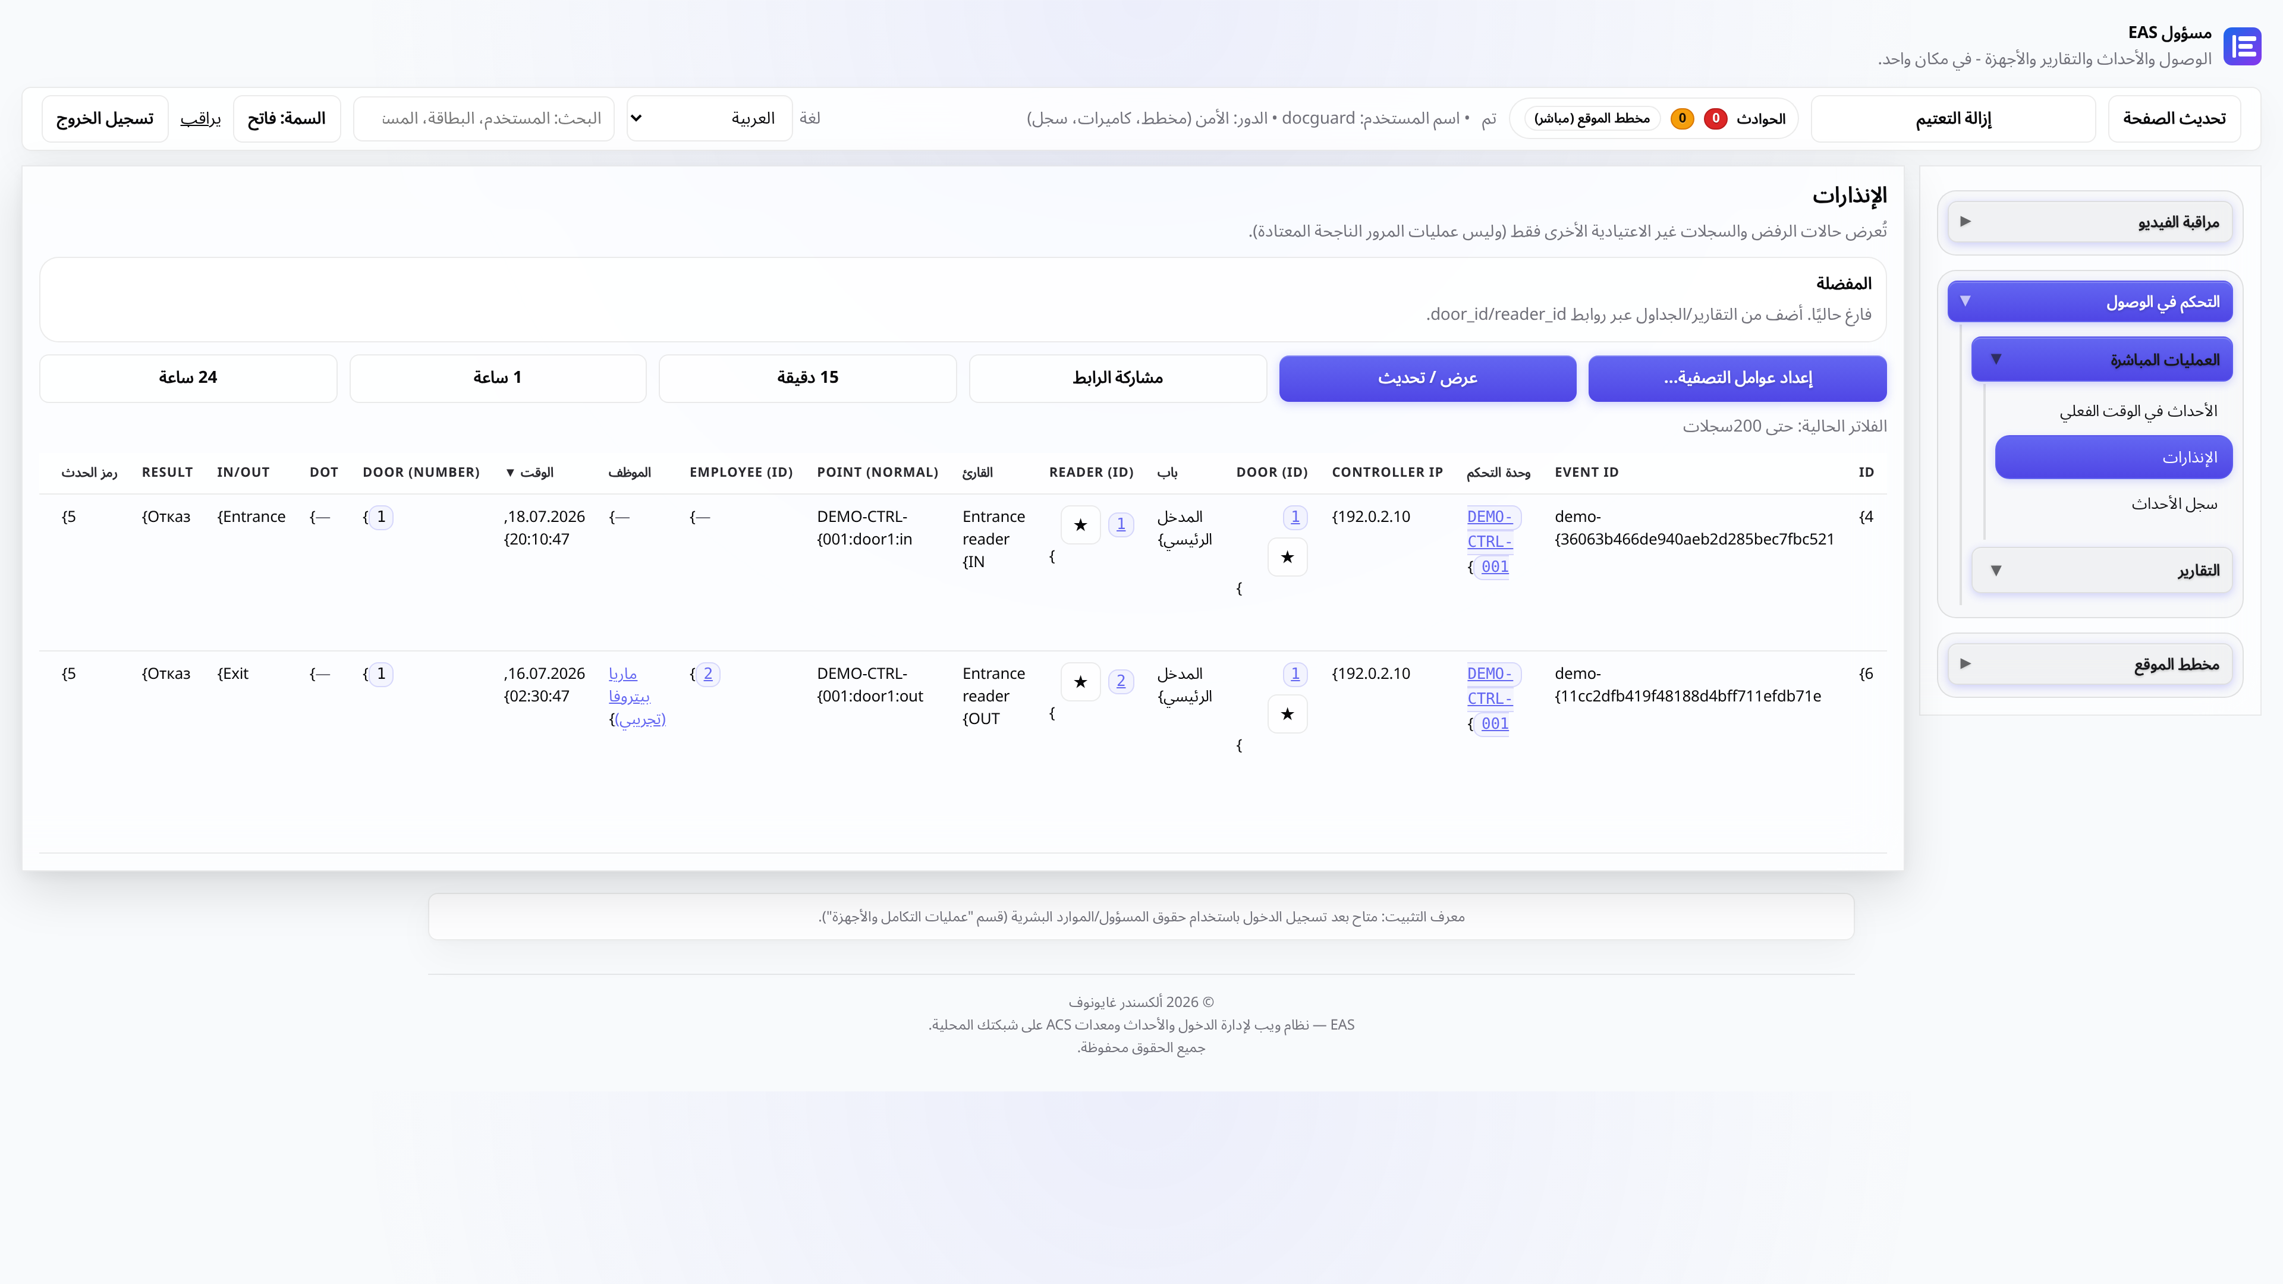Open the language dropdown showing العربية
The image size is (2283, 1284).
(709, 118)
